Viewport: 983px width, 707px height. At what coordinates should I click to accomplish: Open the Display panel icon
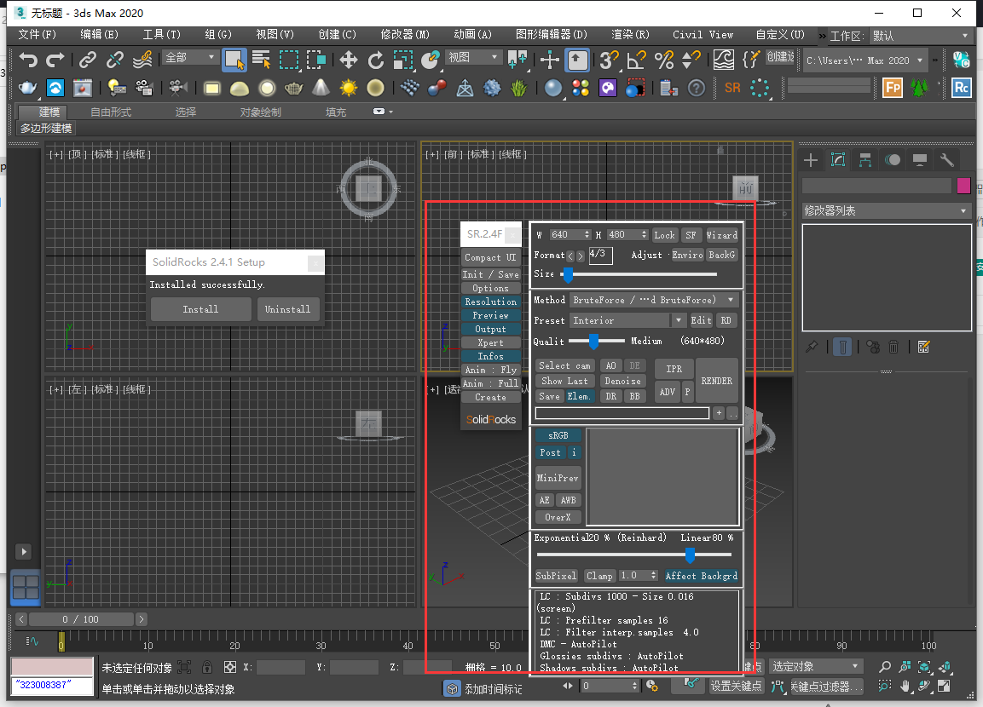coord(920,160)
